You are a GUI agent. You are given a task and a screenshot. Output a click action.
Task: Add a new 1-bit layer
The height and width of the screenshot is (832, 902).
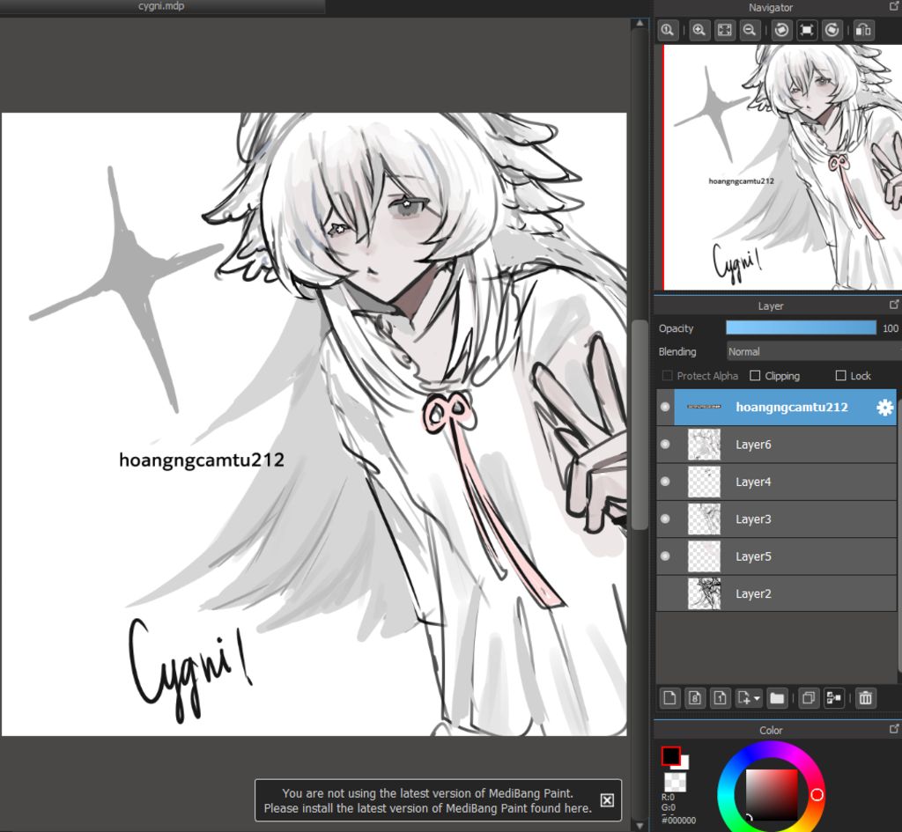(721, 698)
